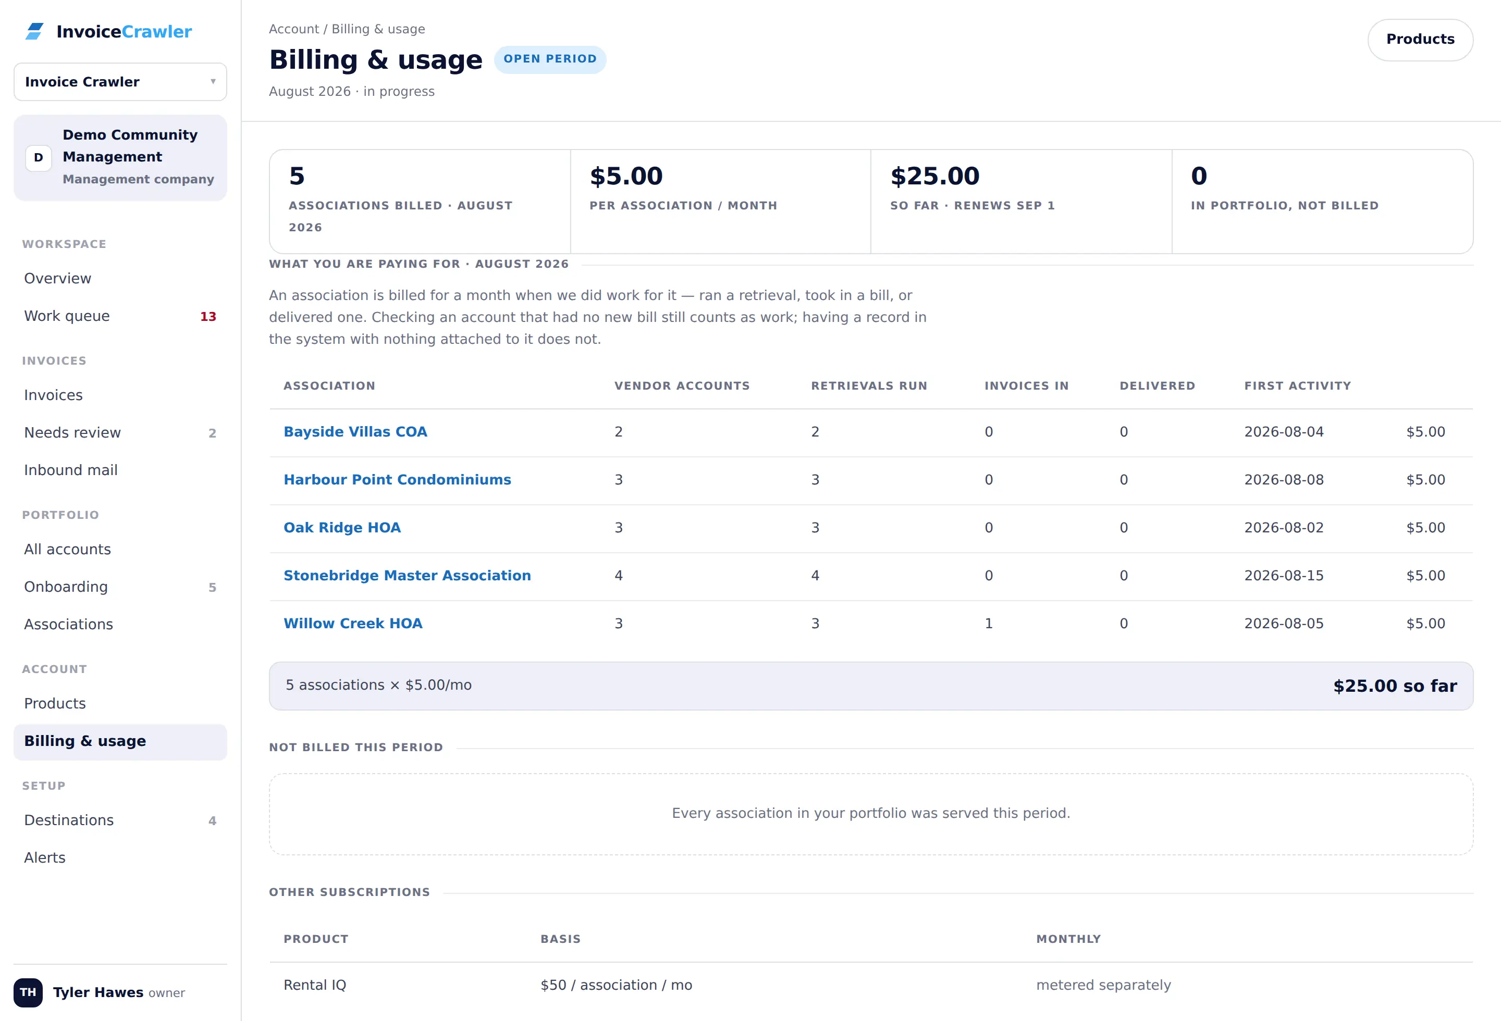Open Work queue in the sidebar
This screenshot has width=1501, height=1021.
pyautogui.click(x=120, y=316)
